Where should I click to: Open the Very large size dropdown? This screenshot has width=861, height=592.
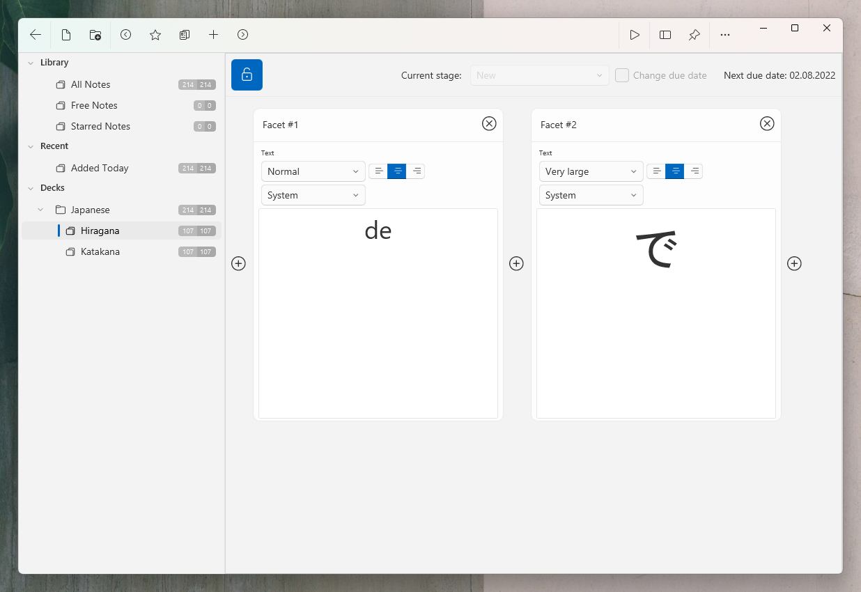point(591,171)
